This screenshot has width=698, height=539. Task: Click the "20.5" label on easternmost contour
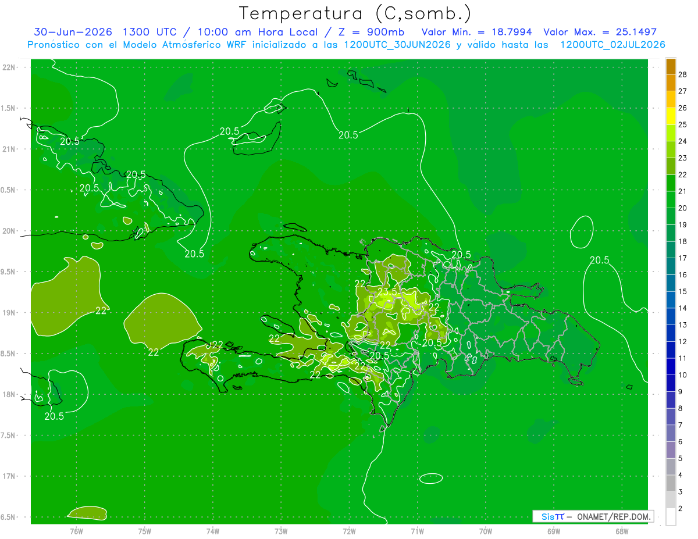pos(599,260)
